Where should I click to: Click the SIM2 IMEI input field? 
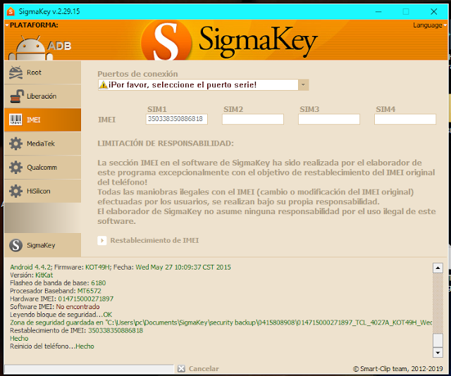[x=253, y=119]
